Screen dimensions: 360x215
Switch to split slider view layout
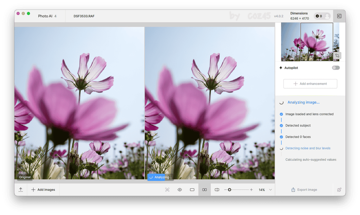217,190
